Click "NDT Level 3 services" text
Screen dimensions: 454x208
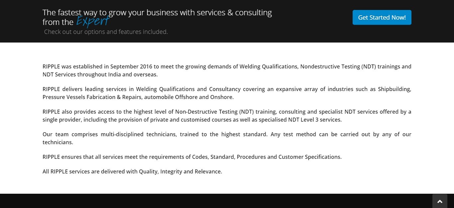[x=315, y=120]
